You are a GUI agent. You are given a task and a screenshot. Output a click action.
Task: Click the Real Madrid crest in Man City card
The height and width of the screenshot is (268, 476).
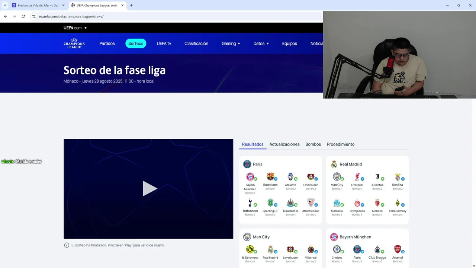tap(270, 249)
